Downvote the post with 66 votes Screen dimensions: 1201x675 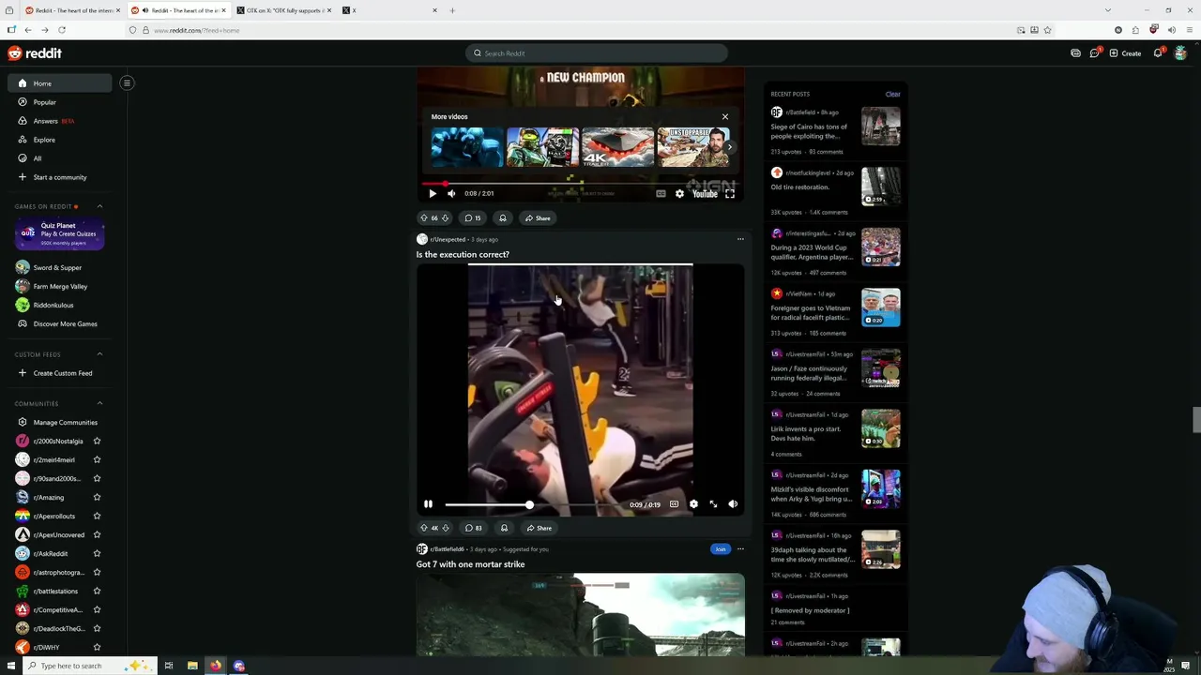point(445,218)
